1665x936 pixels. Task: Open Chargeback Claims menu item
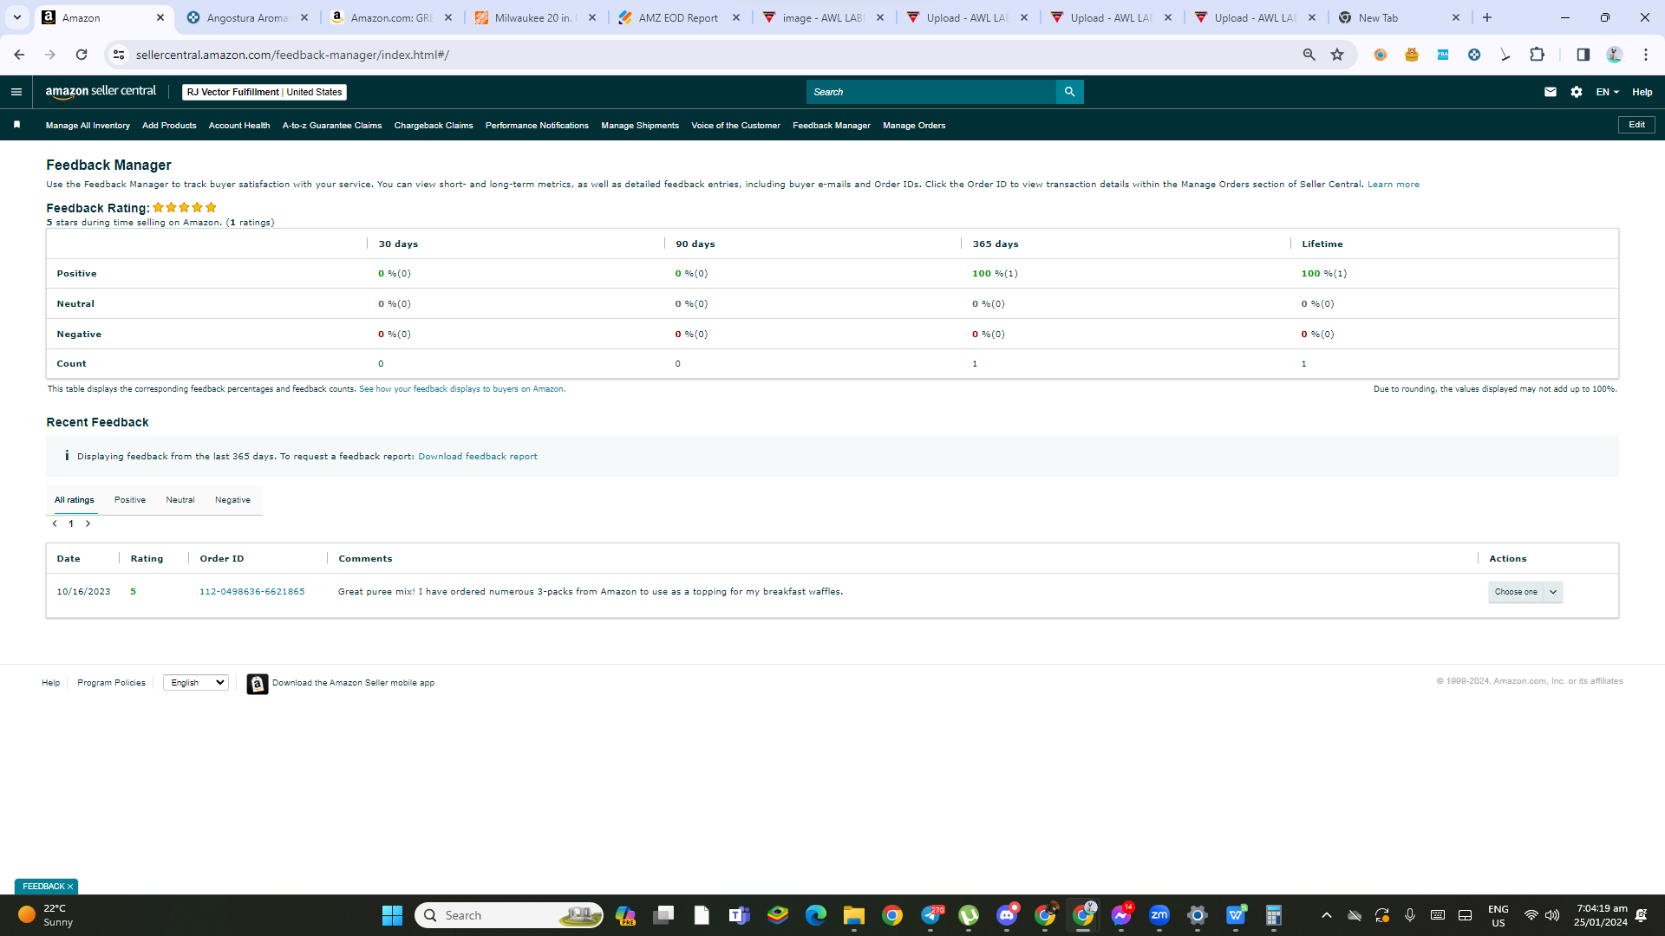(x=434, y=126)
